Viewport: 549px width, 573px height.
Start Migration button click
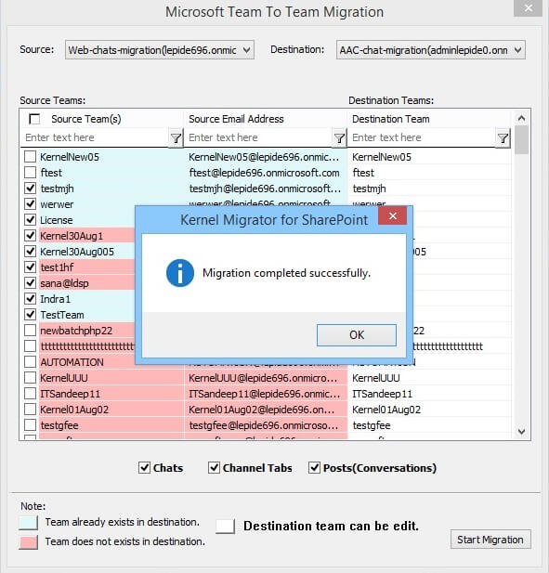click(490, 540)
